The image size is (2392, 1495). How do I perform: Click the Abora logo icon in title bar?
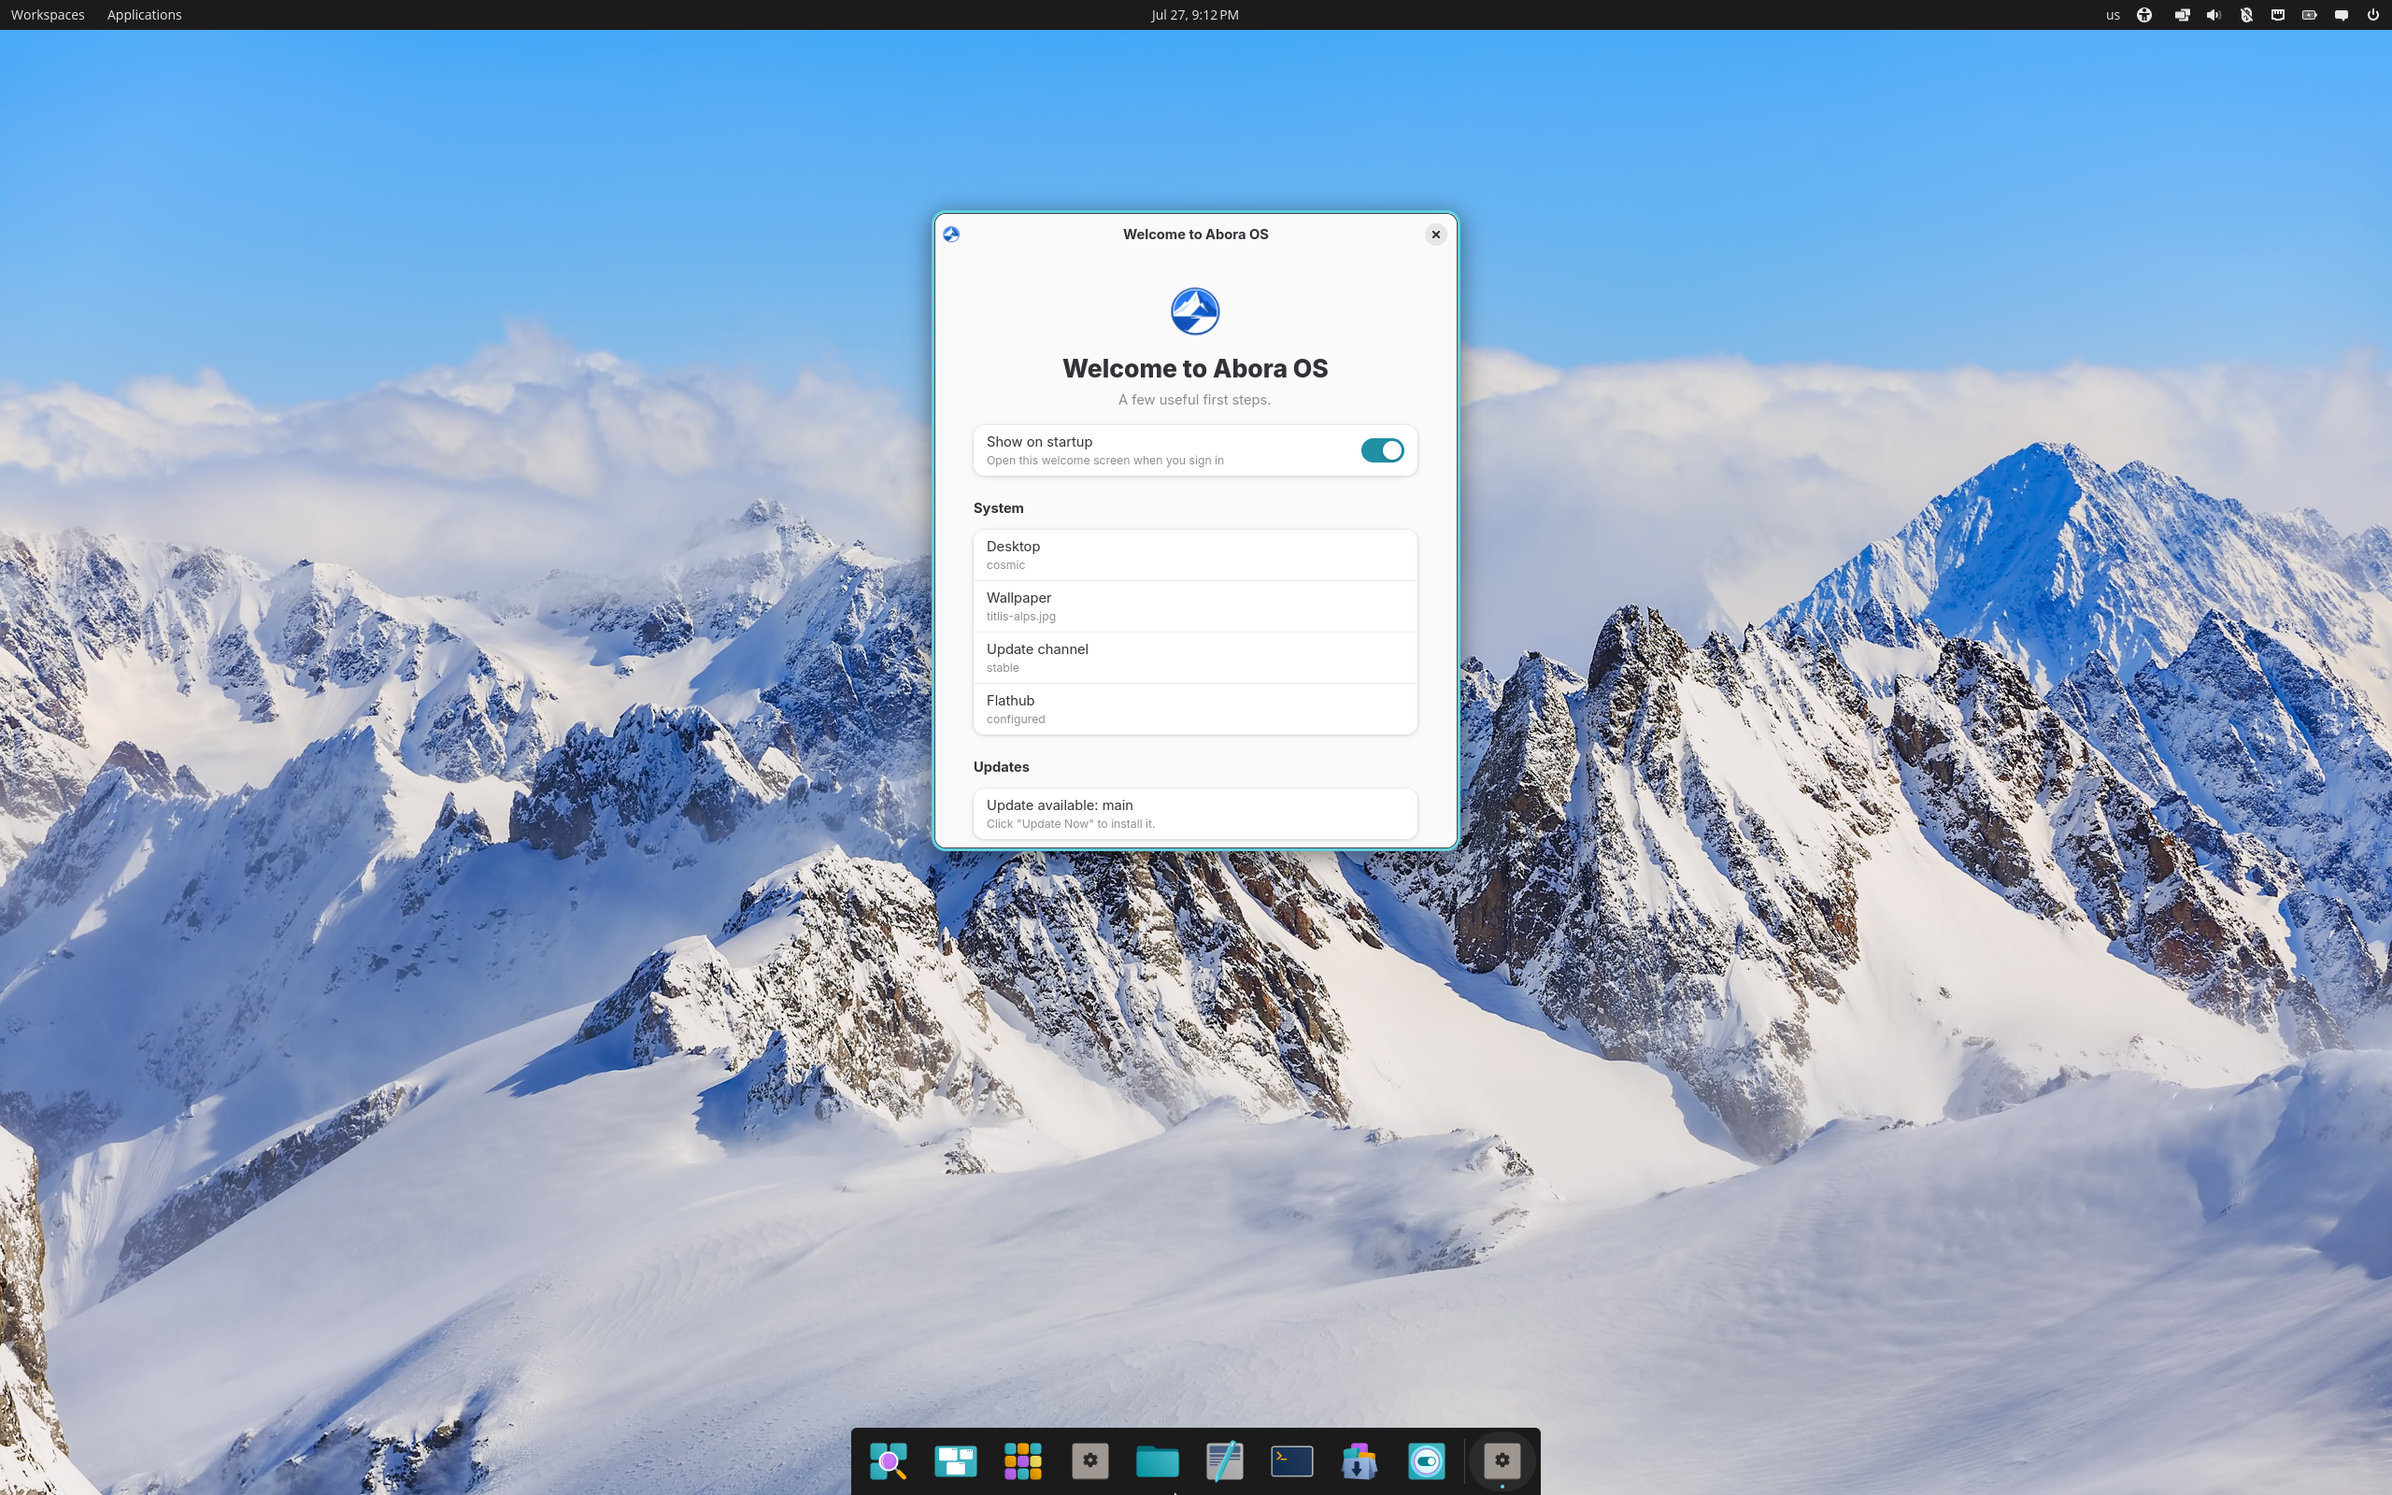pos(951,235)
